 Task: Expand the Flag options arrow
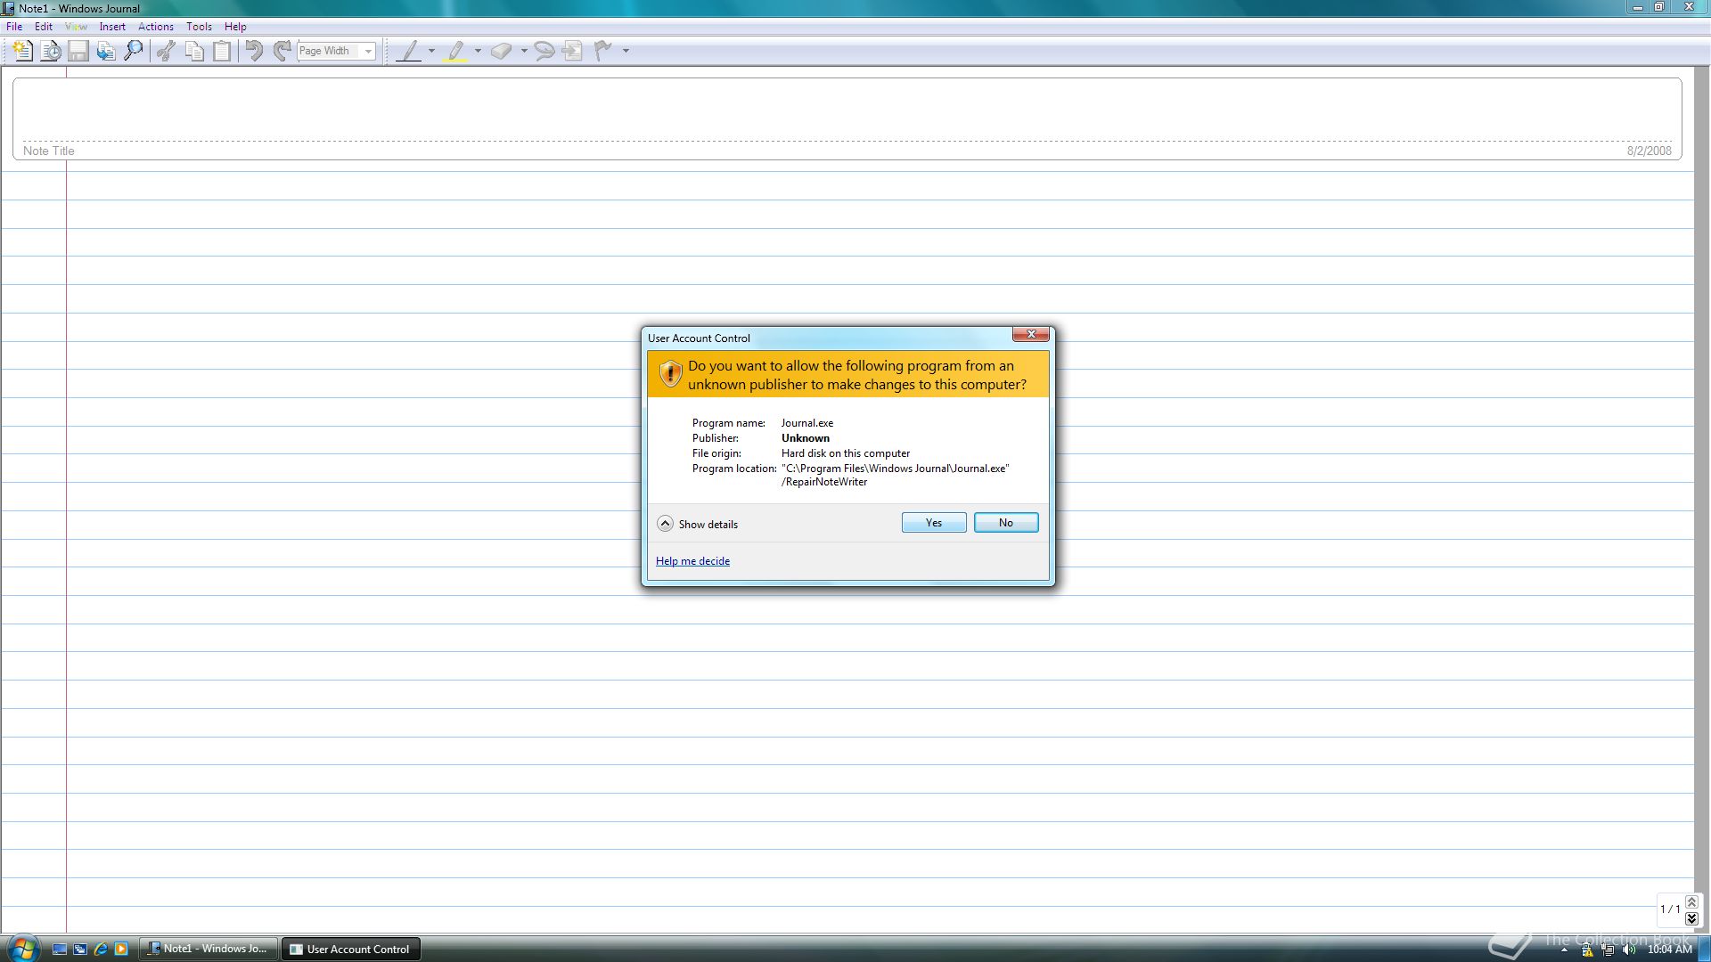click(x=626, y=51)
